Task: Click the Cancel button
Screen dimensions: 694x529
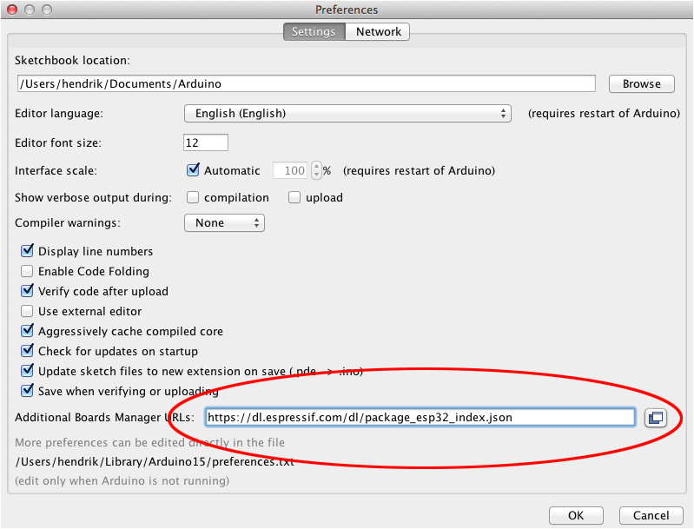Action: (x=651, y=515)
